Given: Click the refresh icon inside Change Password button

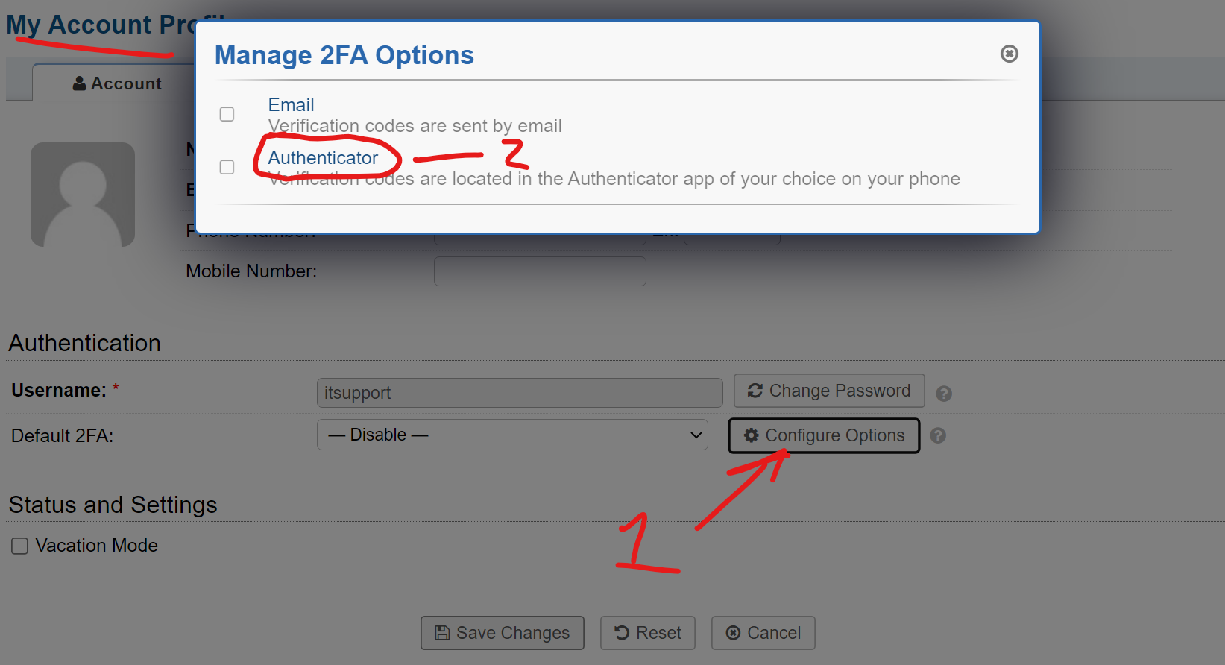Looking at the screenshot, I should coord(755,391).
